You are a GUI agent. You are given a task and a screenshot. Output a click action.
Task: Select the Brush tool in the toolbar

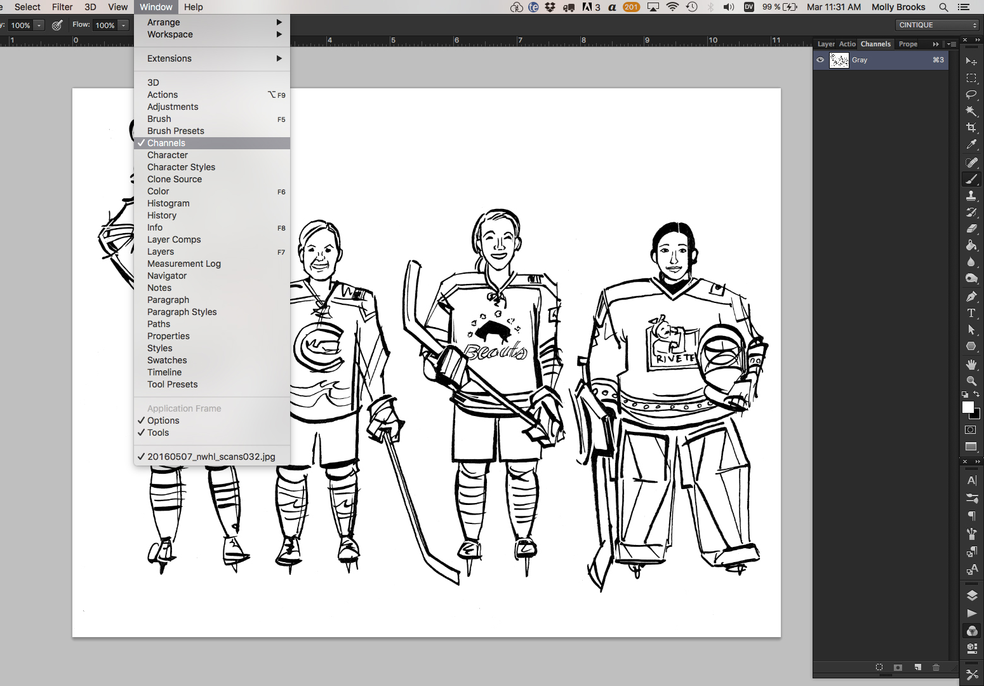click(x=971, y=179)
